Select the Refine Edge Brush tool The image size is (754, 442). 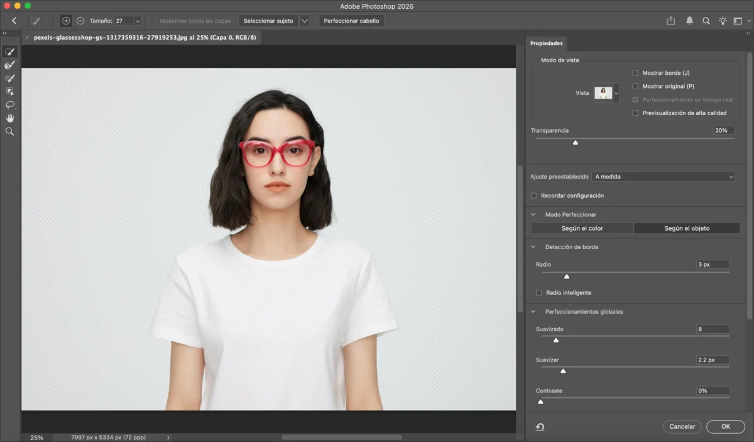point(9,65)
